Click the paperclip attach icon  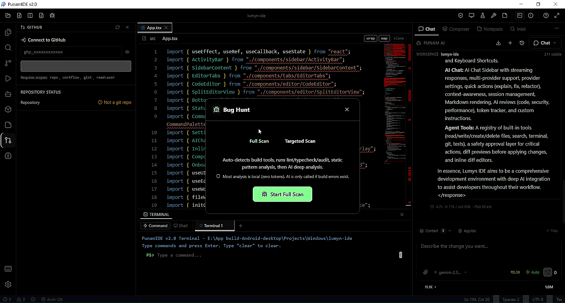pos(426,272)
